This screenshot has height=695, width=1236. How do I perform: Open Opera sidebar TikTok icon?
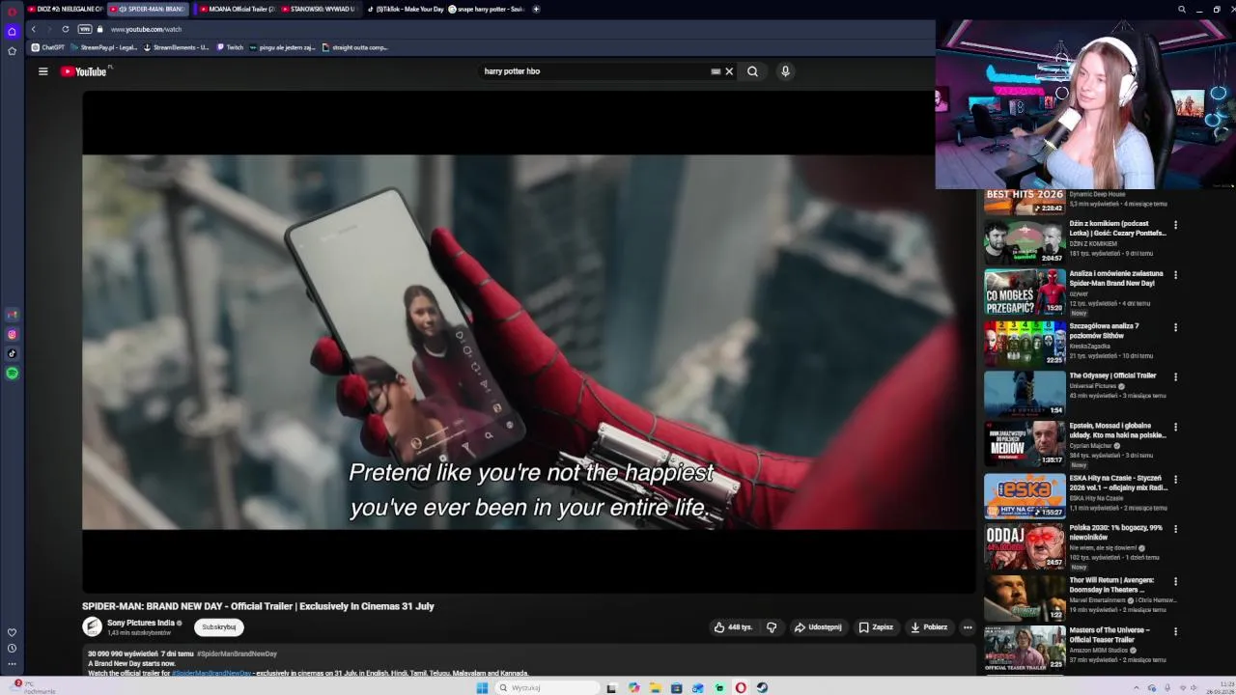coord(12,353)
